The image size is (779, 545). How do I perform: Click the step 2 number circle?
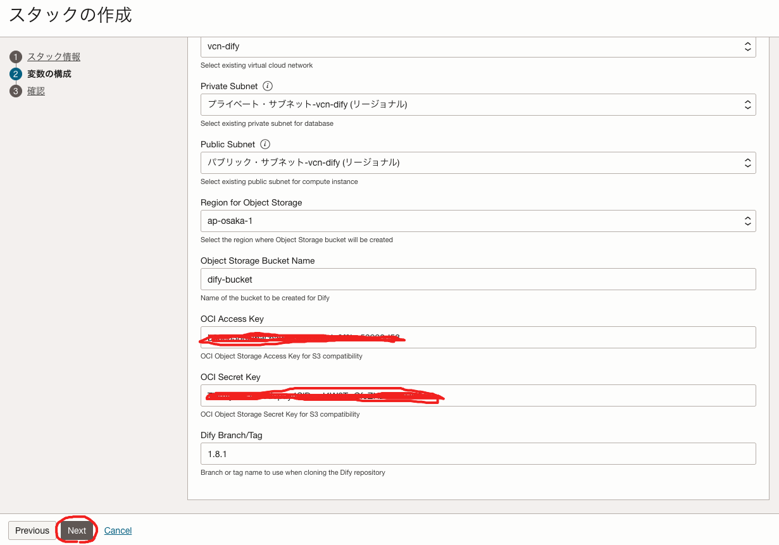16,74
